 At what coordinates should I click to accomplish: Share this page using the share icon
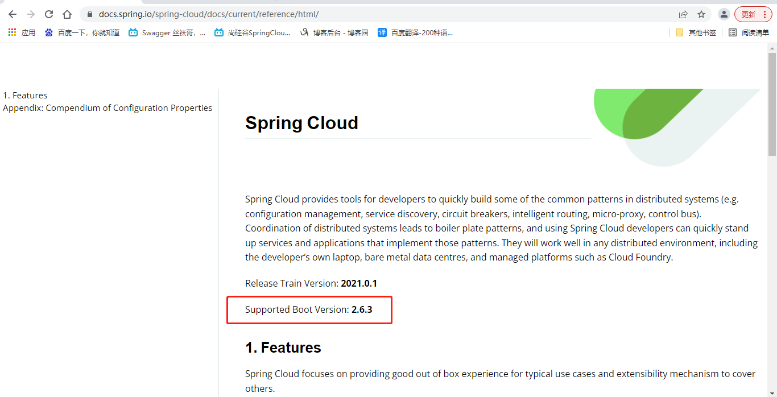[x=683, y=14]
